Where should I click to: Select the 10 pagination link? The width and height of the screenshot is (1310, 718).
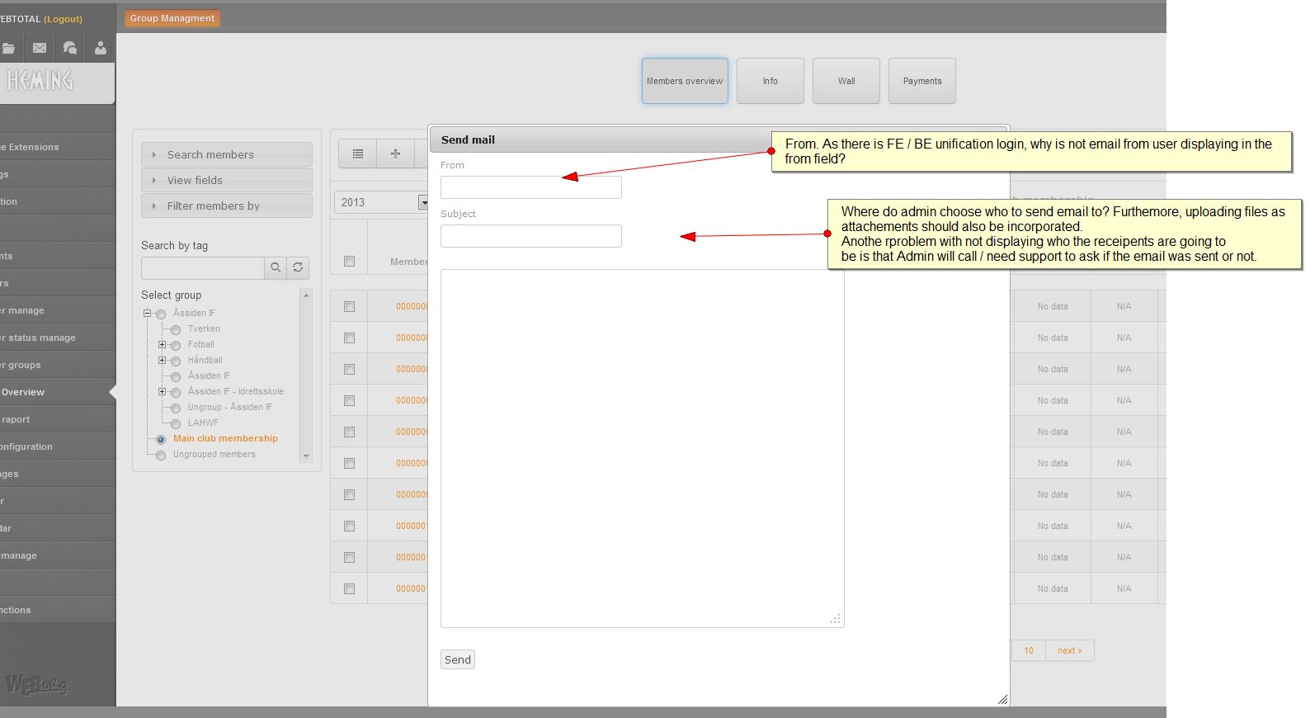click(x=1029, y=650)
